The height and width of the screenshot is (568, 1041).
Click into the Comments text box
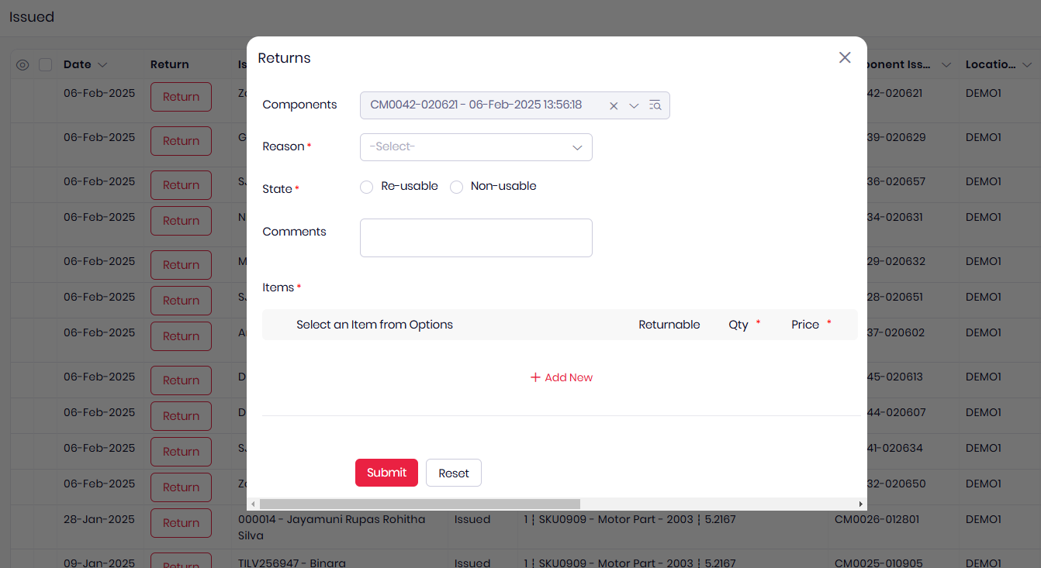[x=476, y=237]
